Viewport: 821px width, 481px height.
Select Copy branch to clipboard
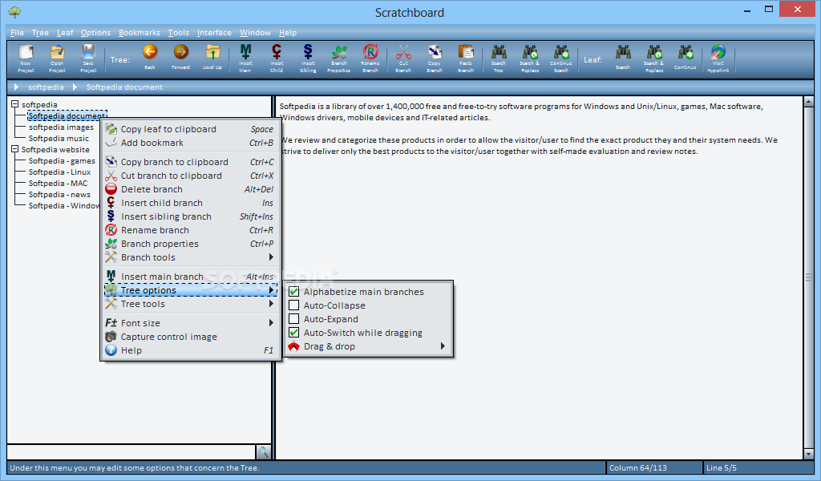(x=190, y=162)
